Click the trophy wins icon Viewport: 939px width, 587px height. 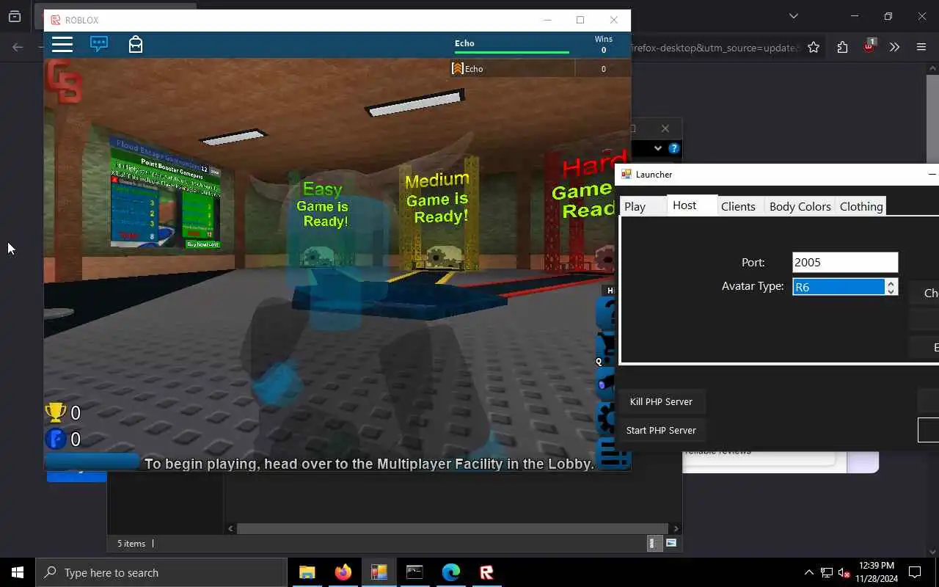coord(56,412)
